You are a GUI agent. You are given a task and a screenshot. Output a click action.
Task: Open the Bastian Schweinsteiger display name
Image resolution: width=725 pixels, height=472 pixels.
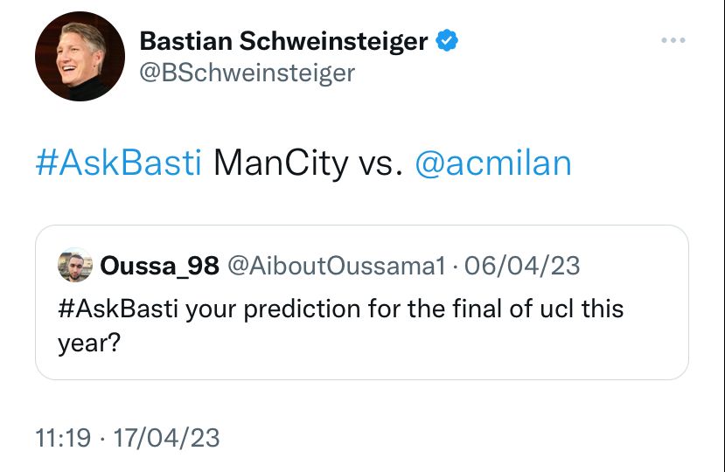tap(284, 41)
